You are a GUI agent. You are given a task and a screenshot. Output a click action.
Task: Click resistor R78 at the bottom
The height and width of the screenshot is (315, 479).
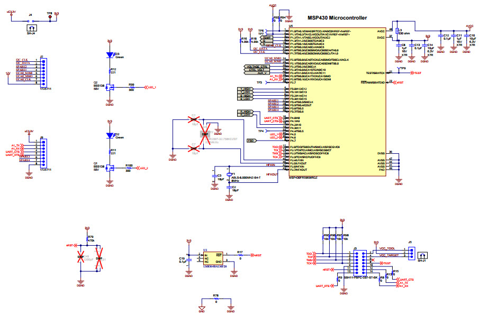[217, 298]
